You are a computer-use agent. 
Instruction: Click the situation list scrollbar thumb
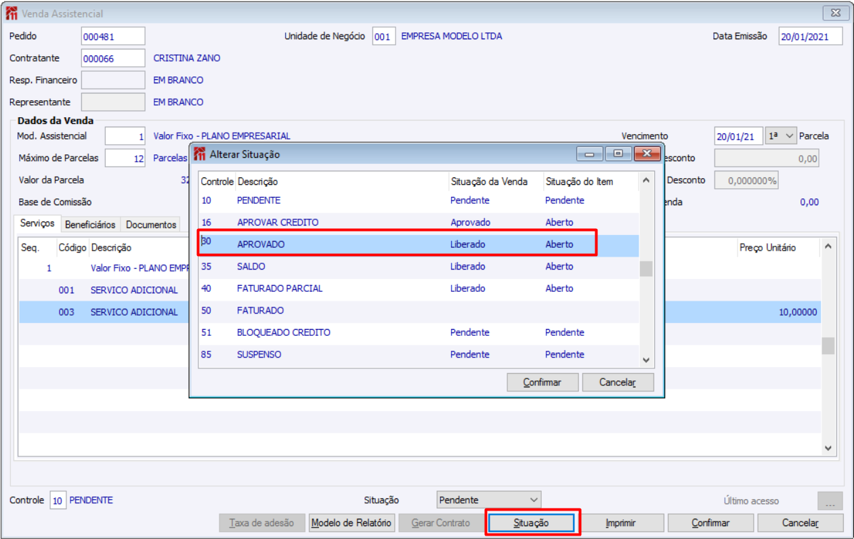tap(646, 269)
